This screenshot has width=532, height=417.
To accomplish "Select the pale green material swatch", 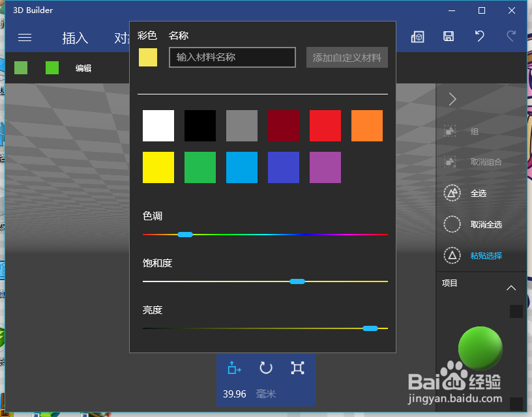I will tap(21, 68).
